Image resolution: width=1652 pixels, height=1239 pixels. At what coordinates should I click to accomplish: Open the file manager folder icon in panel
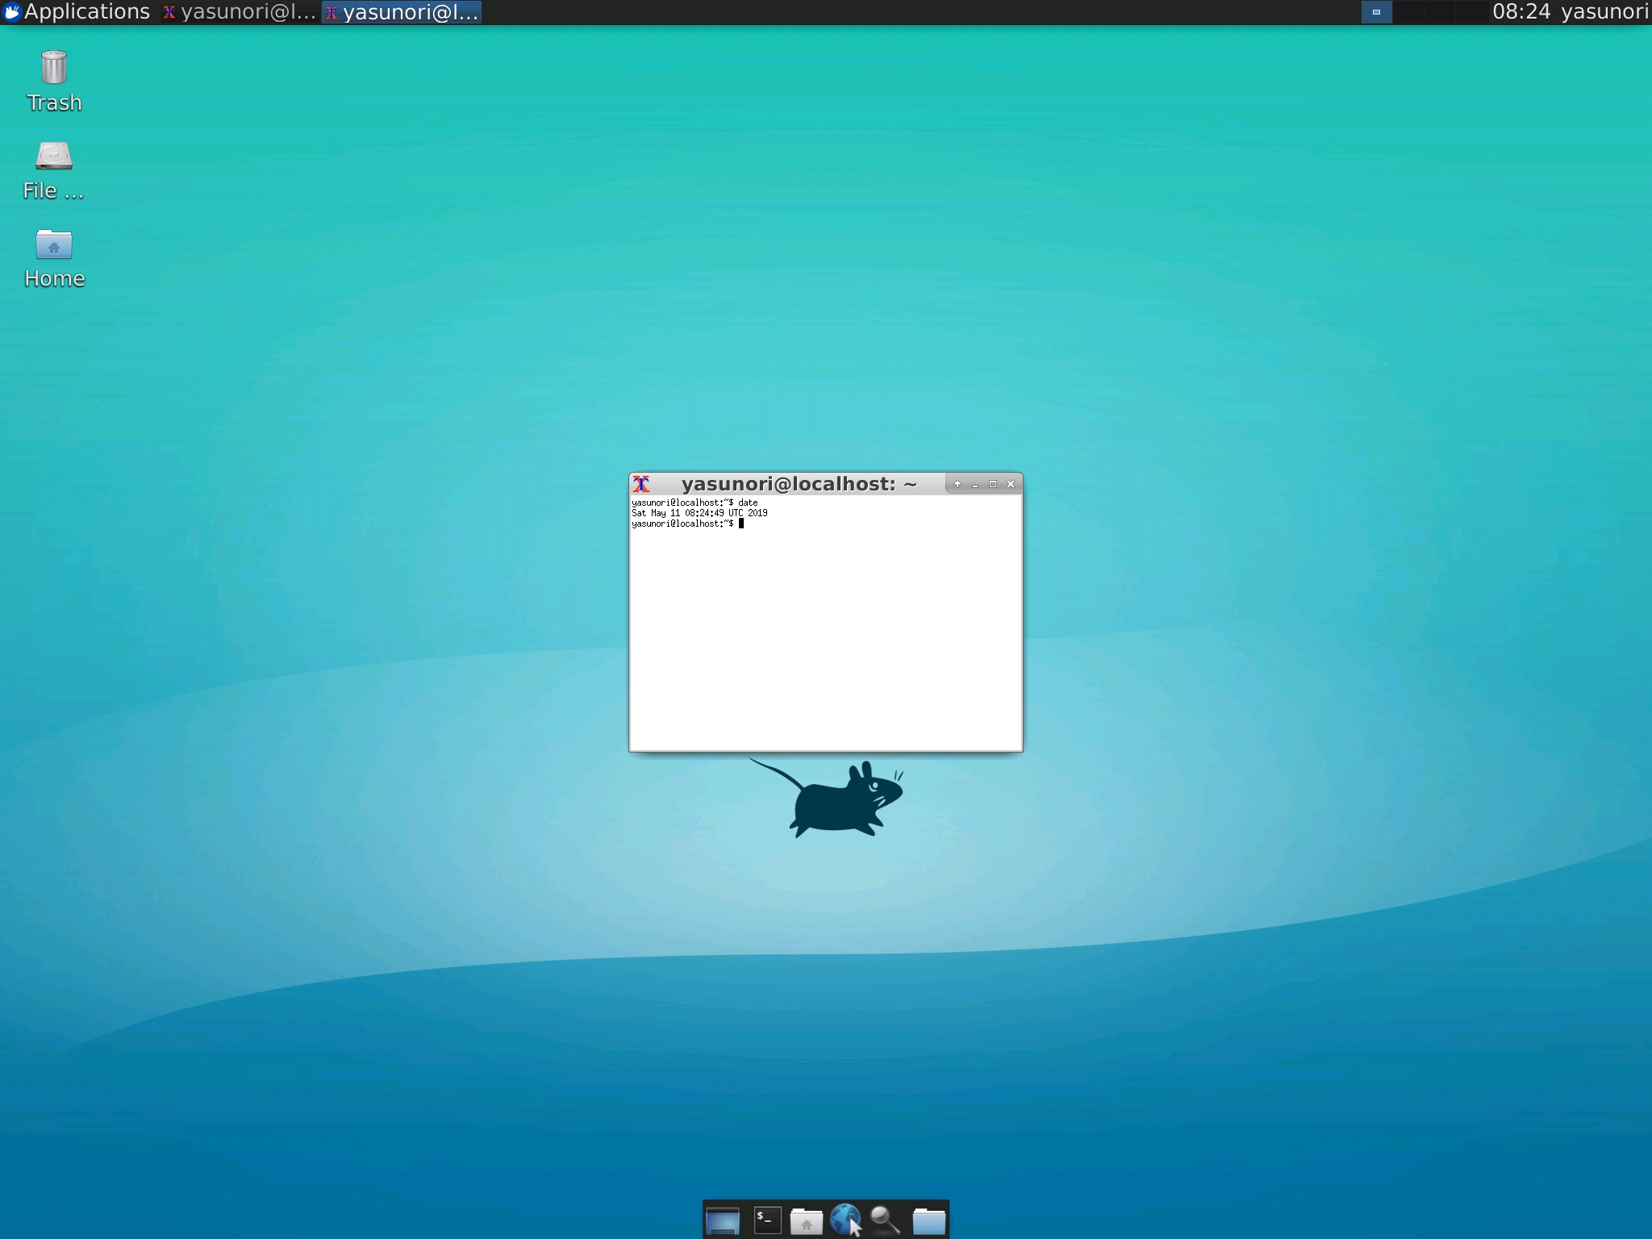[x=931, y=1220]
